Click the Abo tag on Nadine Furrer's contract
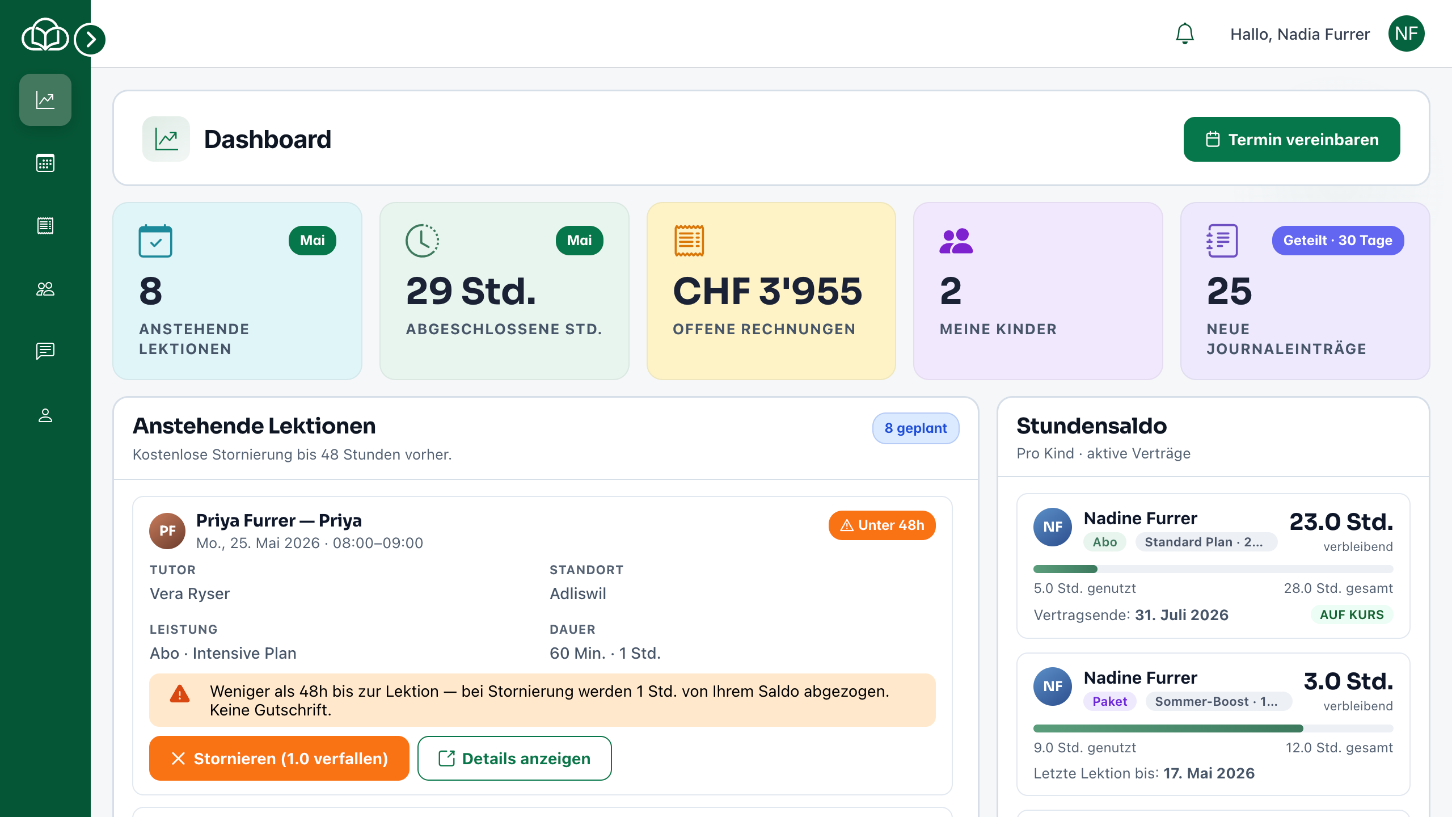This screenshot has height=817, width=1452. pyautogui.click(x=1105, y=542)
